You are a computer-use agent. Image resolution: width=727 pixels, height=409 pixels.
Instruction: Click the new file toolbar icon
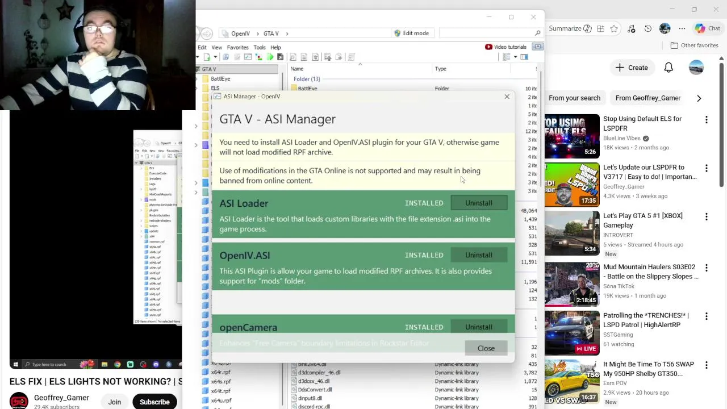click(207, 57)
